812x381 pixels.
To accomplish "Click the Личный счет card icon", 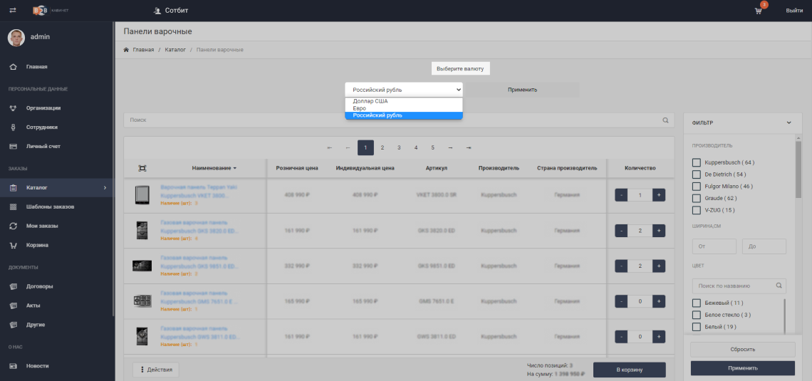I will click(14, 147).
